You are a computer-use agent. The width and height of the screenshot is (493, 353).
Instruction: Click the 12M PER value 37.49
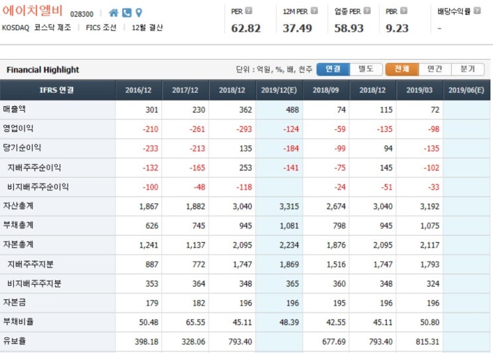[x=297, y=29]
